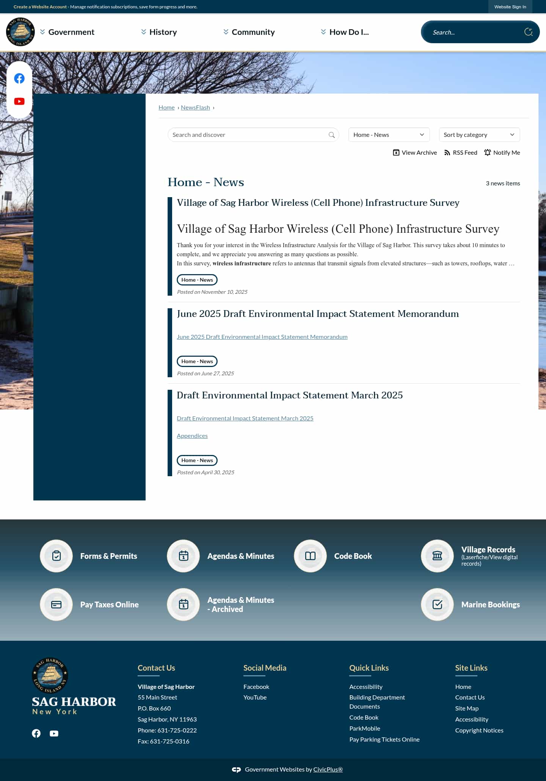Open the Home - News category dropdown
Viewport: 546px width, 781px height.
point(389,135)
